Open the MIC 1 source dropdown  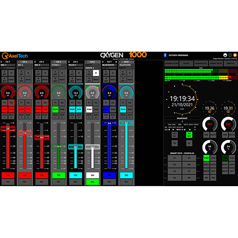click(8, 65)
